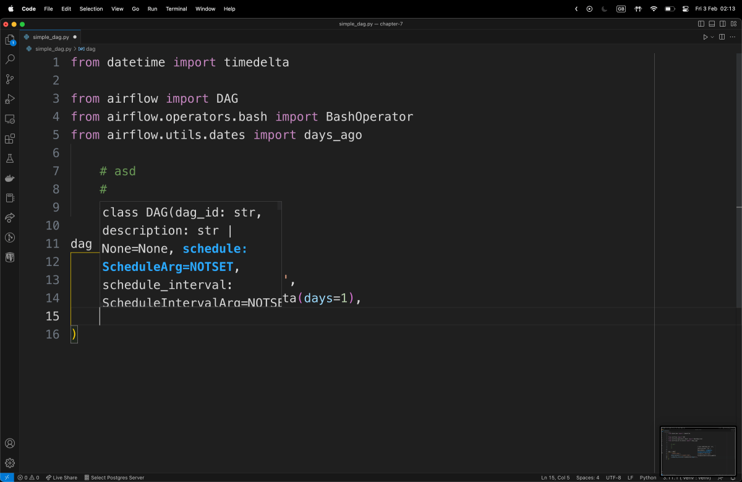Expand the run button dropdown arrow

tap(712, 37)
